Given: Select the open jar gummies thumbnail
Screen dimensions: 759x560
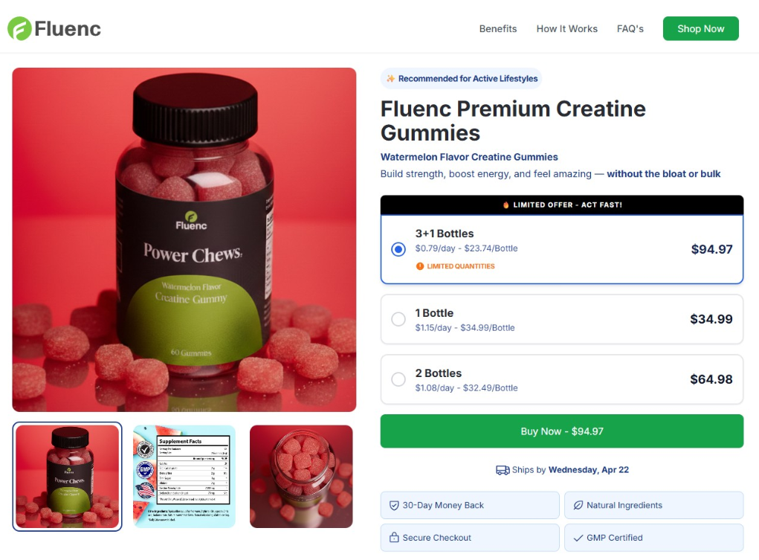Looking at the screenshot, I should point(301,476).
